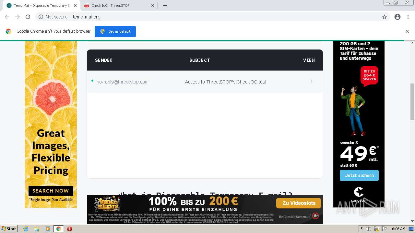This screenshot has width=415, height=233.
Task: View site information Not secure icon
Action: click(x=41, y=17)
